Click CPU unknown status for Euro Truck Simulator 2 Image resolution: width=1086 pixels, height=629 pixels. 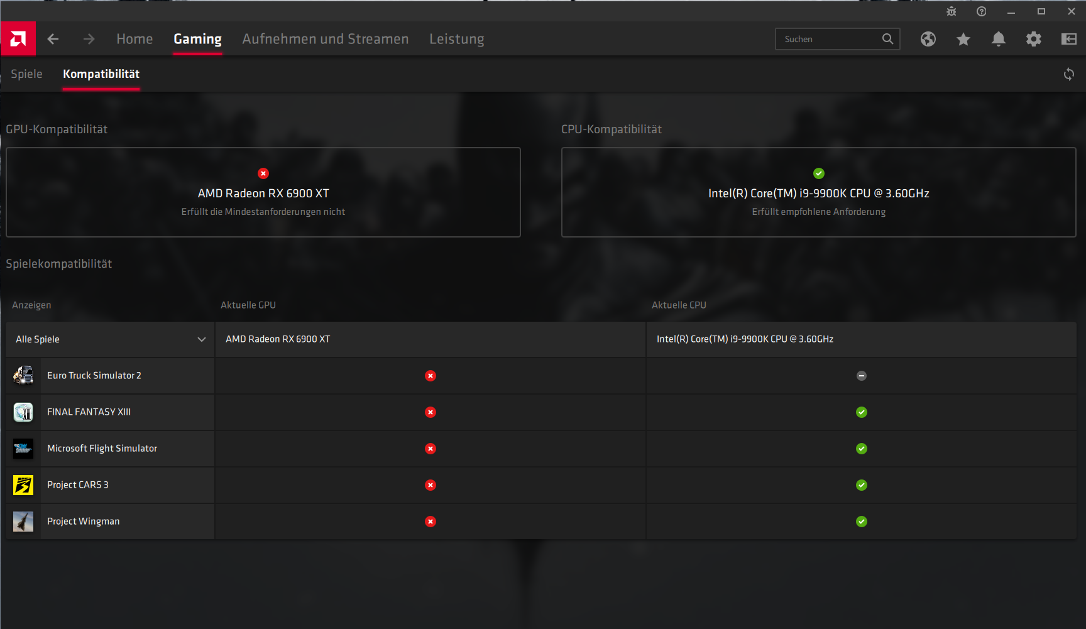click(x=862, y=376)
